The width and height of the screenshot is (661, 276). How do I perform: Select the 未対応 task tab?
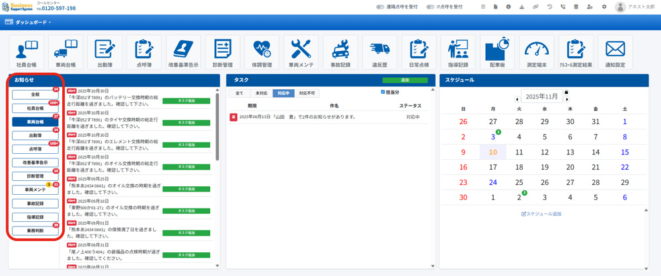[261, 93]
